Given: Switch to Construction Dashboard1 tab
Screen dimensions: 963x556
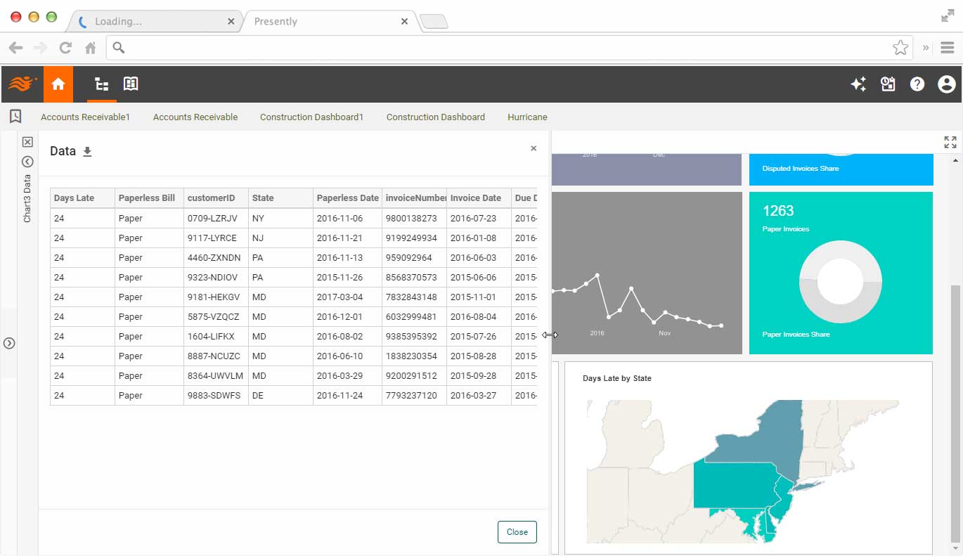Looking at the screenshot, I should tap(311, 117).
